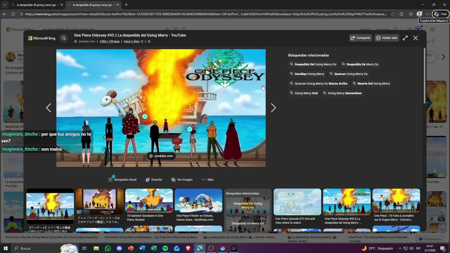Viewport: 450px width, 253px height.
Task: Open a new browser tab
Action: tap(126, 5)
